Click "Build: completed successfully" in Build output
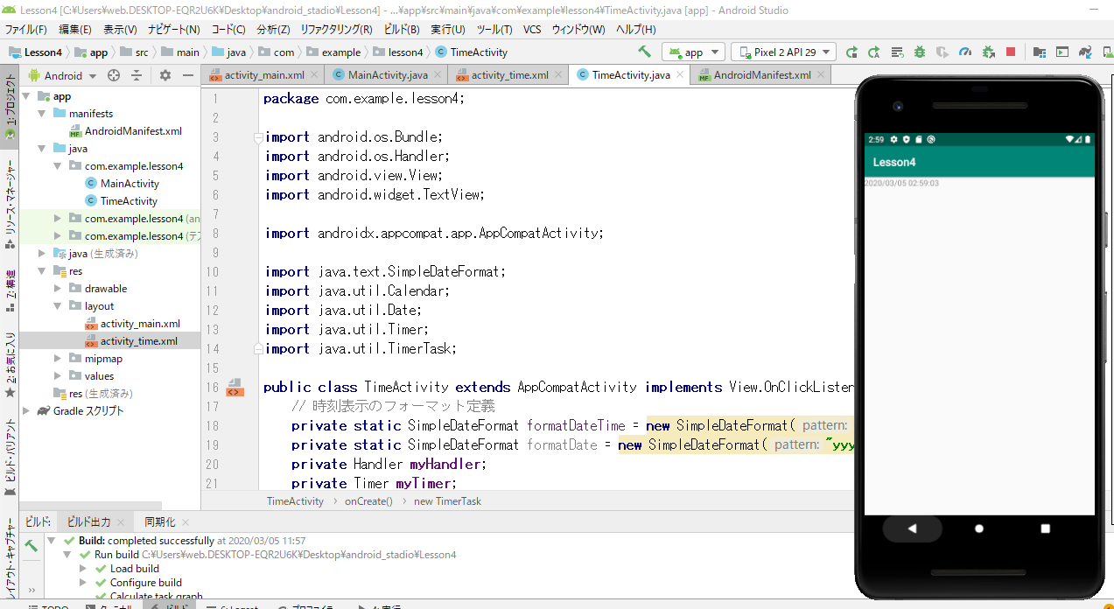Screen dimensions: 1114x609 (146, 541)
